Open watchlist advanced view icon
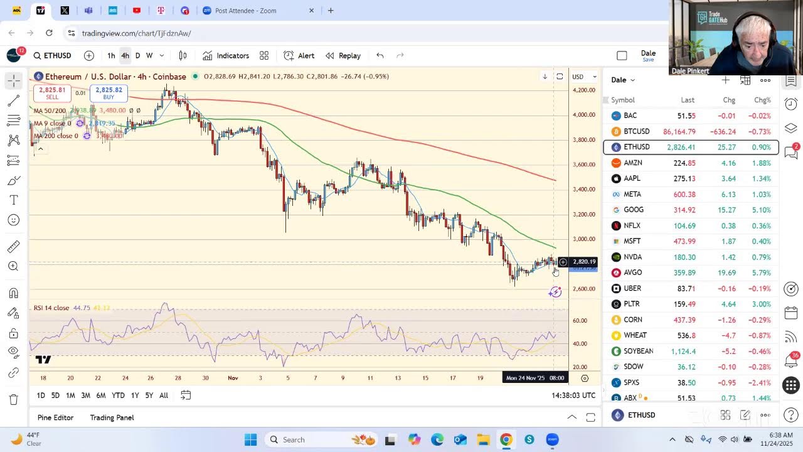This screenshot has width=803, height=452. 745,80
